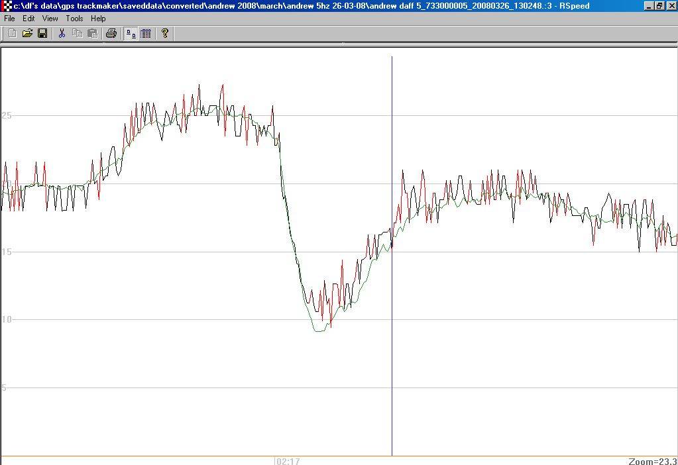Click the Paste clipboard icon
Image resolution: width=678 pixels, height=465 pixels.
(x=92, y=33)
